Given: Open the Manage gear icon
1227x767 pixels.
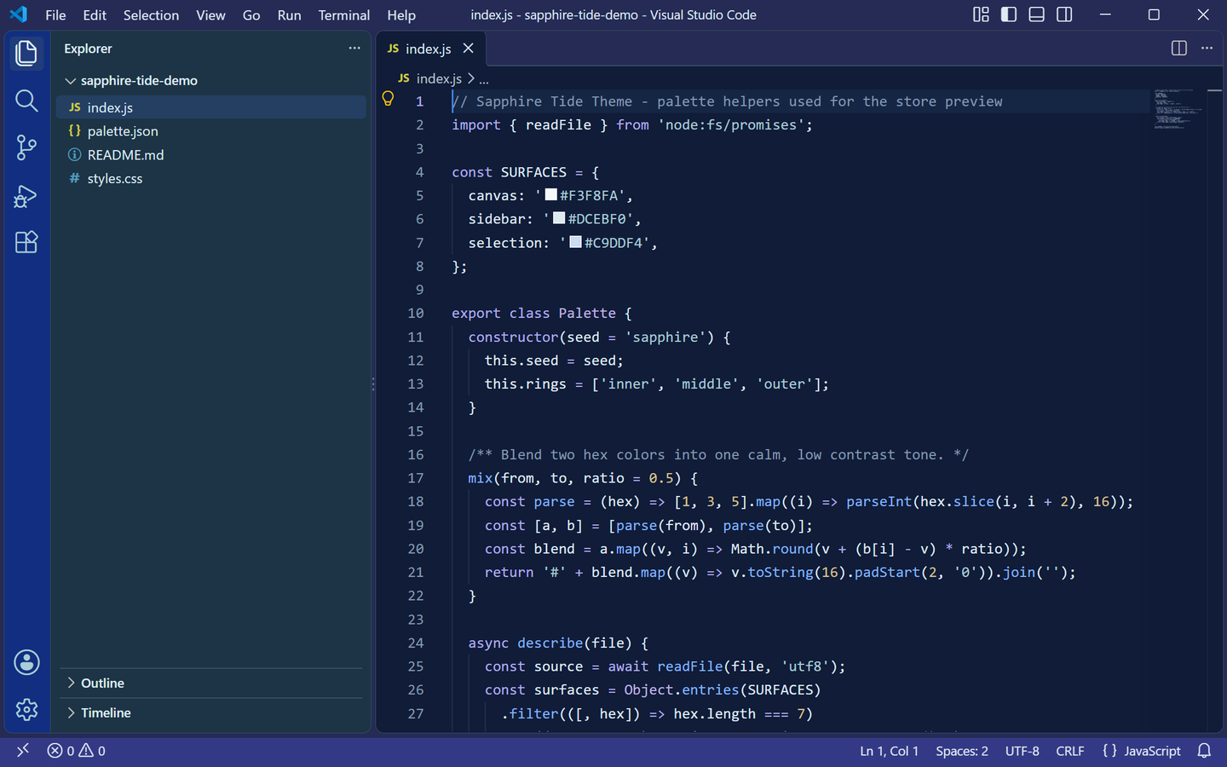Looking at the screenshot, I should click(26, 709).
